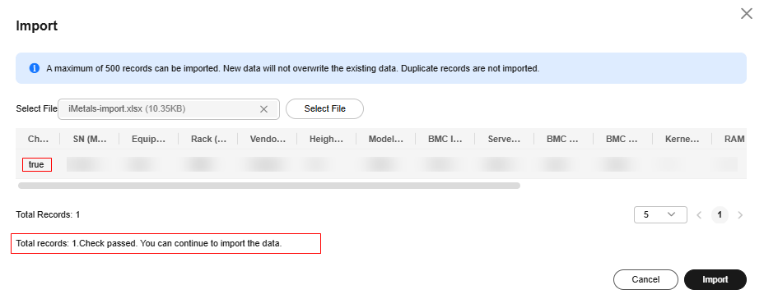Click the black Import button
This screenshot has height=308, width=764.
715,279
